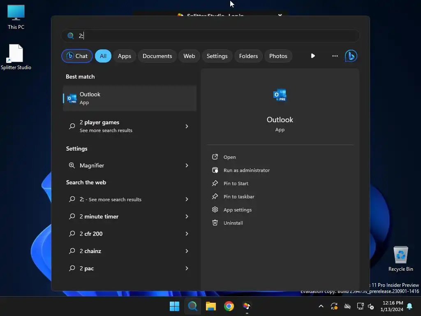
Task: Select the 2 minute timer suggestion
Action: point(130,216)
